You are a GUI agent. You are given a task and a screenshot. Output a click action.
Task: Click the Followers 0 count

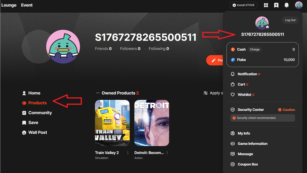coord(130,48)
